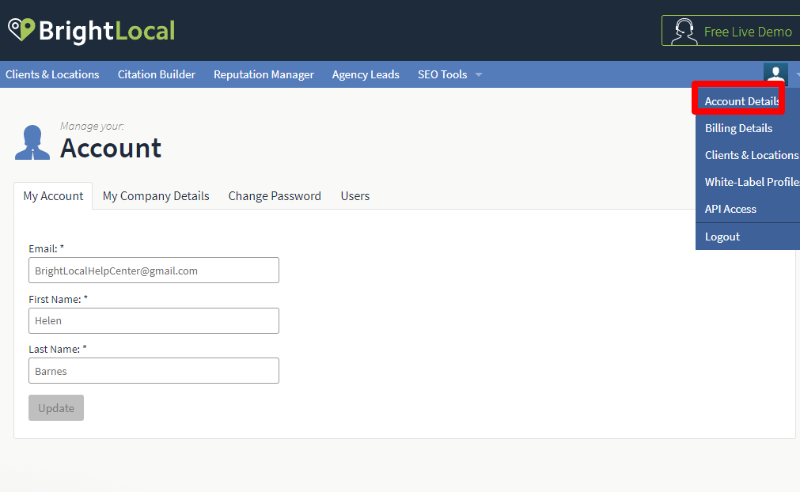Click the headset icon in Free Live Demo

(x=684, y=32)
